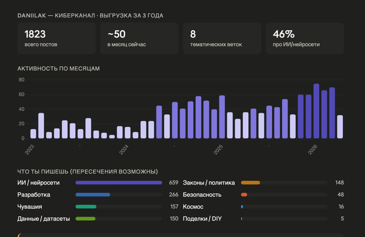Click the blue Разработка progress bar
This screenshot has width=365, height=237.
(x=93, y=195)
